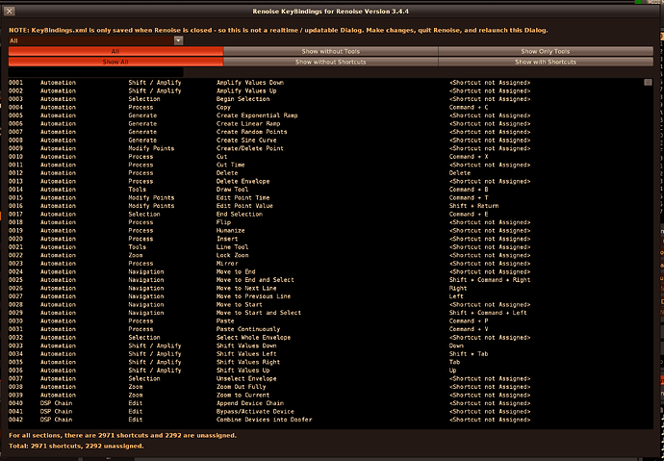Viewport: 664px width, 461px height.
Task: Click 'Shift + Return' shortcut cell
Action: click(x=473, y=206)
